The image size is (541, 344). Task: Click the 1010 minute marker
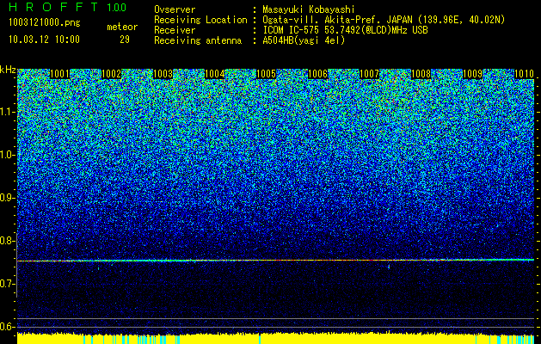(x=524, y=74)
